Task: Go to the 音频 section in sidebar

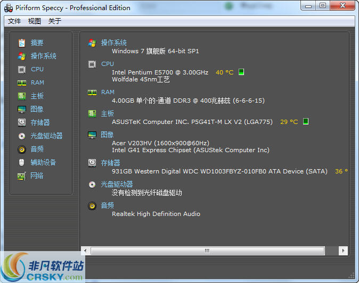Action: click(37, 149)
